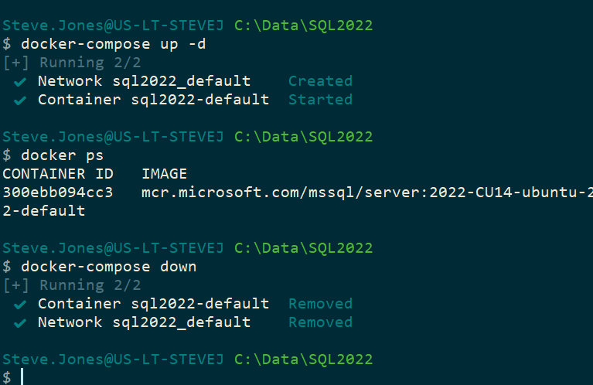The height and width of the screenshot is (385, 593).
Task: Click the 'Created' status text
Action: [320, 81]
